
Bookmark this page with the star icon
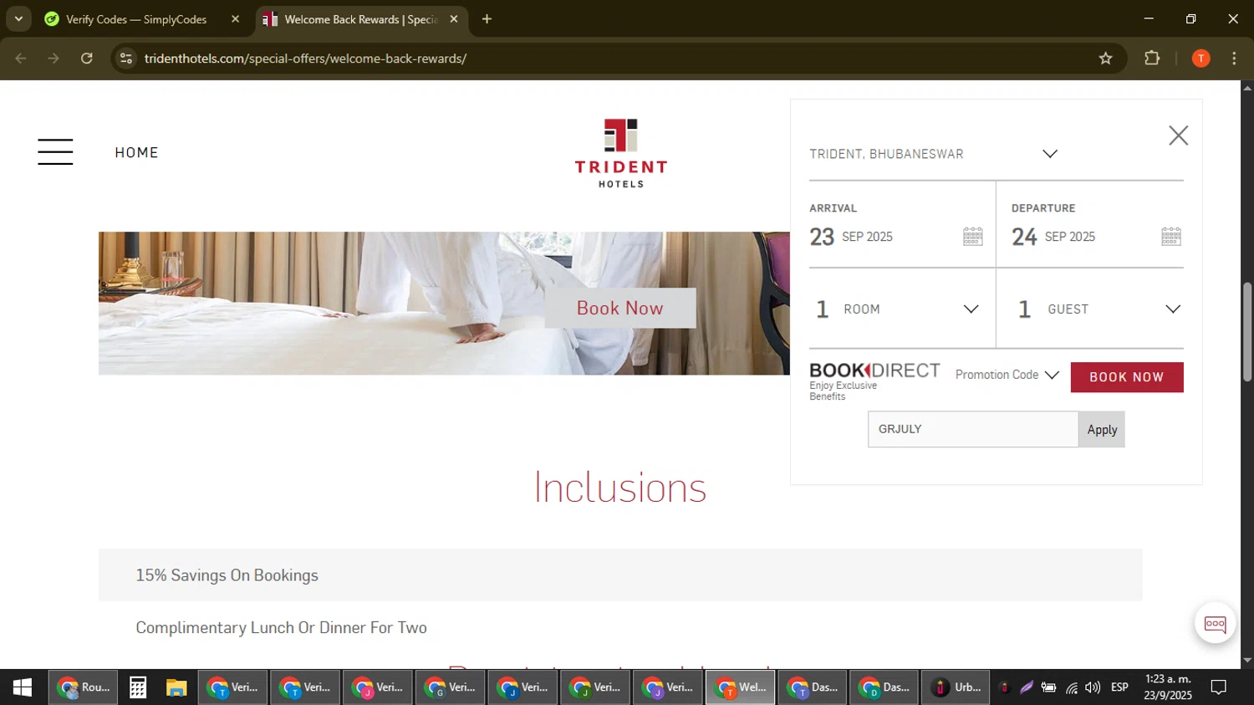point(1105,59)
